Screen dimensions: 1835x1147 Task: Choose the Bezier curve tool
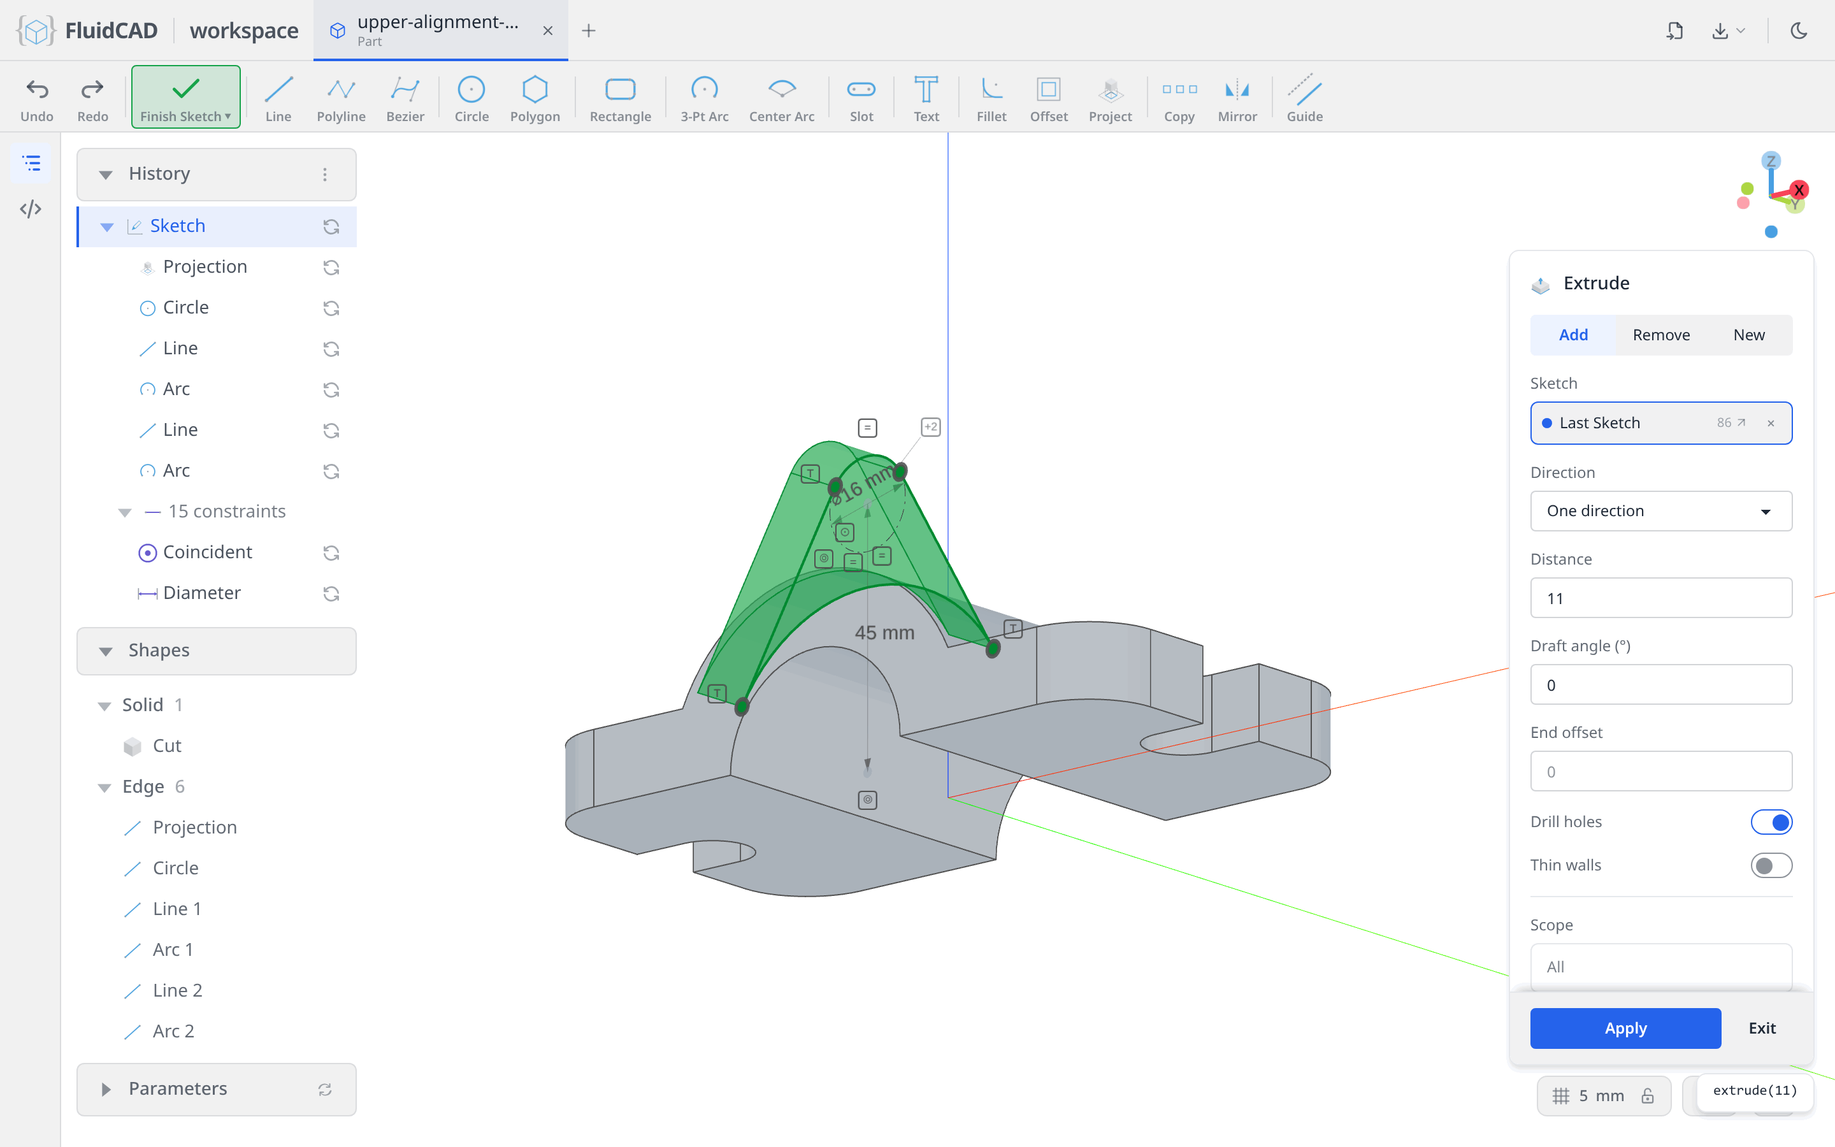(405, 99)
